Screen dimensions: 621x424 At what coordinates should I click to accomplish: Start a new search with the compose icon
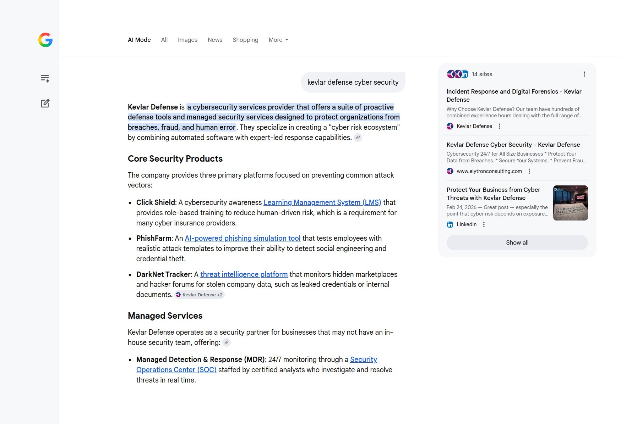[45, 104]
